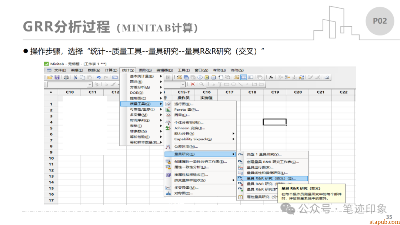This screenshot has height=225, width=400.
Task: Click the 因果 fishbone diagram icon
Action: (x=168, y=115)
